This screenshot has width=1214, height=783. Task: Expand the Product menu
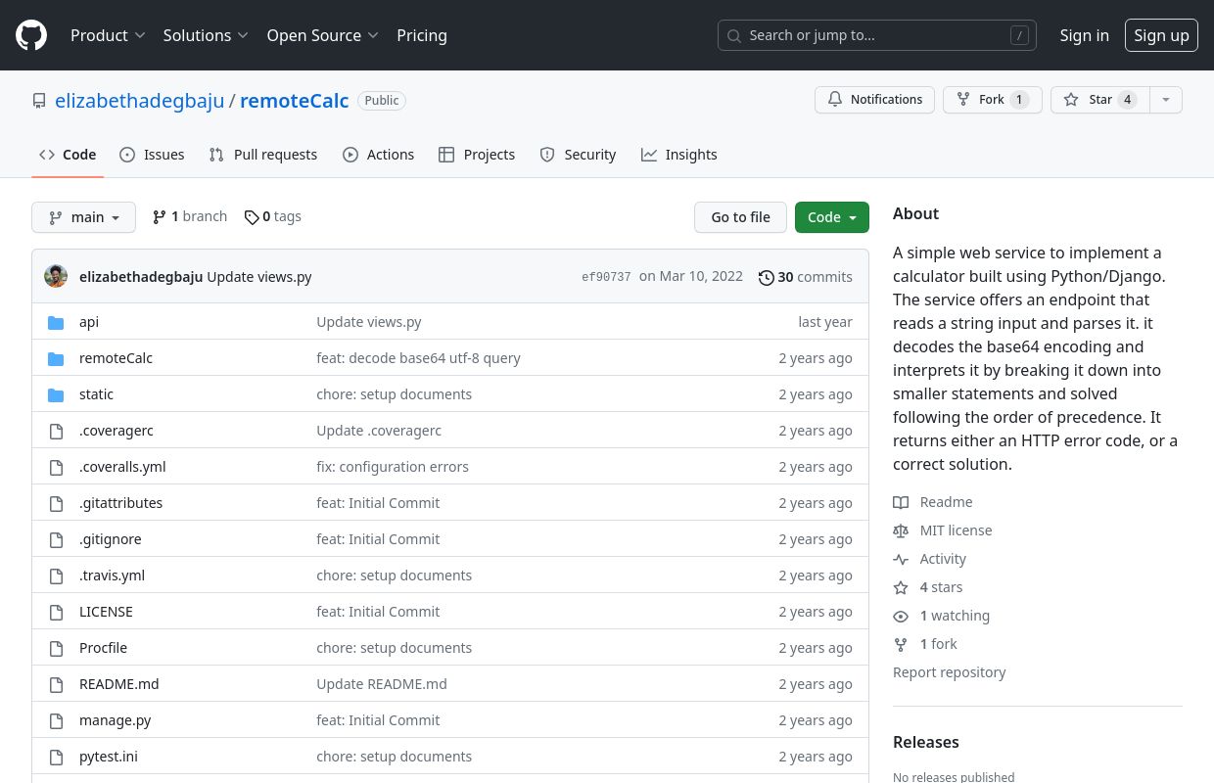pyautogui.click(x=108, y=35)
